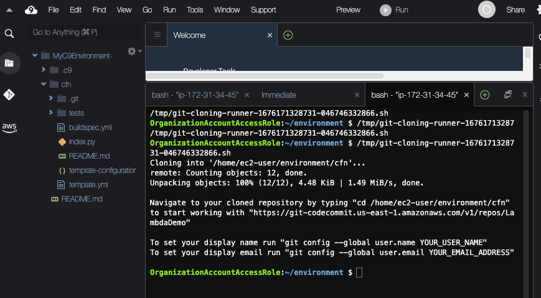Open the user avatar circle

point(486,10)
